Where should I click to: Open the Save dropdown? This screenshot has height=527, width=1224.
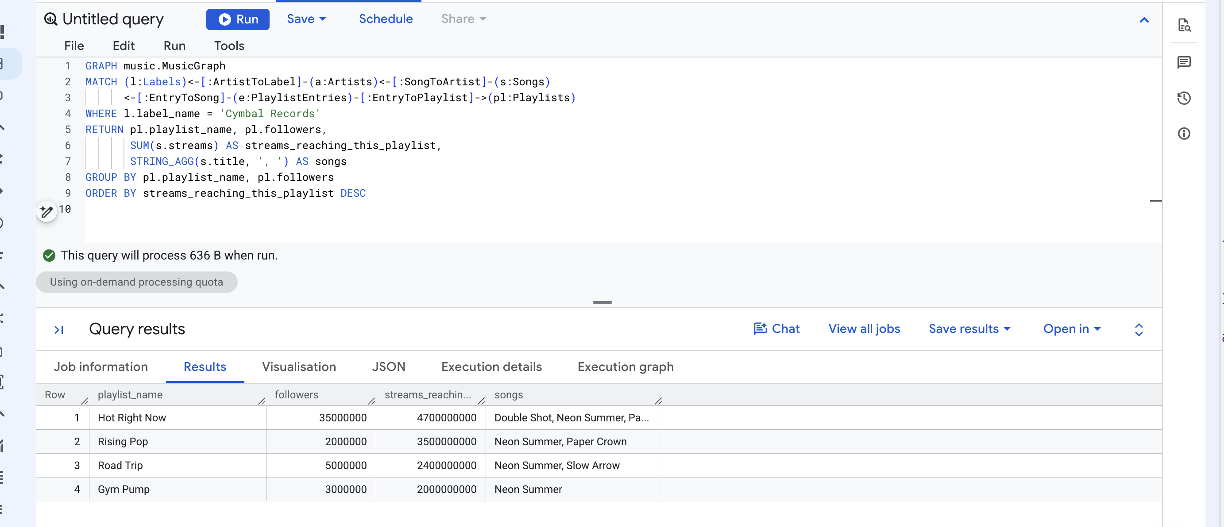(x=306, y=19)
